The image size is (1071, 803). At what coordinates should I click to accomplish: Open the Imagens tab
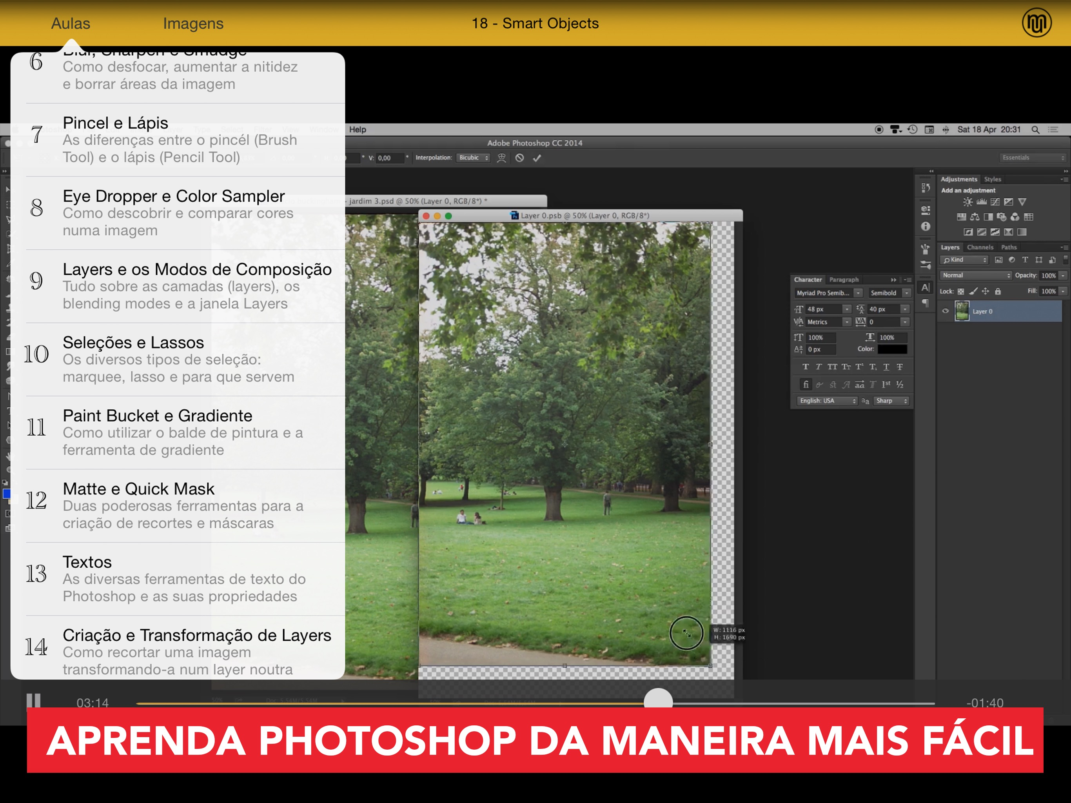pyautogui.click(x=193, y=23)
